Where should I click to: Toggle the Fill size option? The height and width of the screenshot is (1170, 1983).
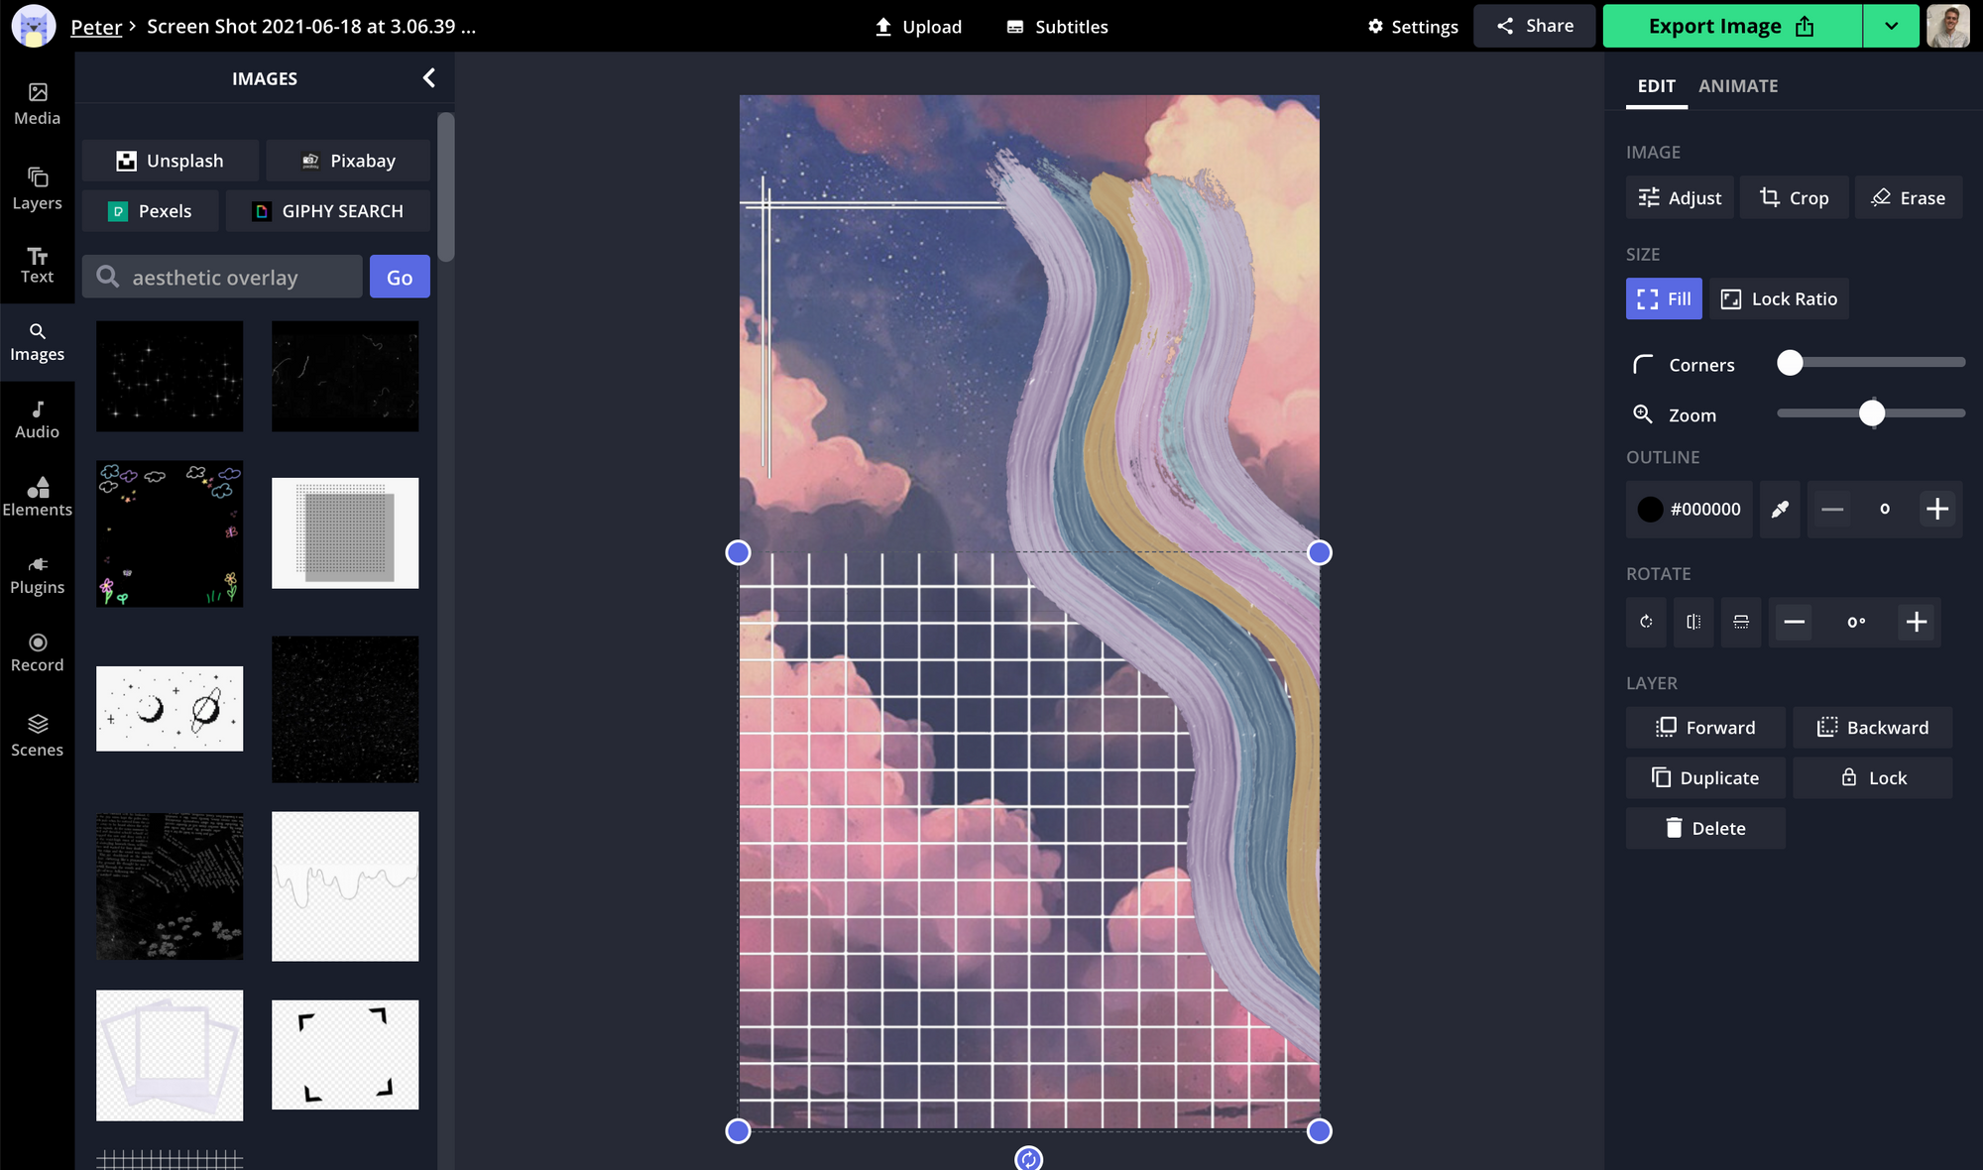[1664, 298]
